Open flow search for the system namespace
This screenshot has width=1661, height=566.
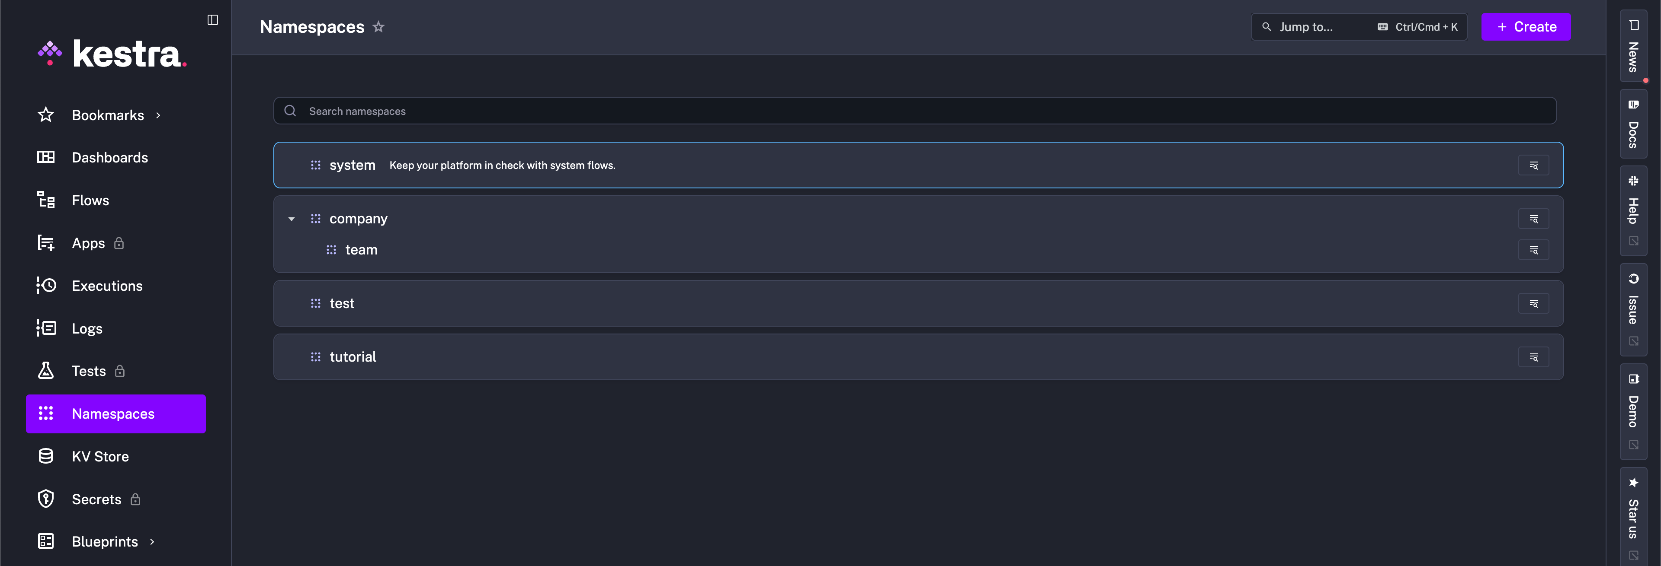pyautogui.click(x=1534, y=165)
